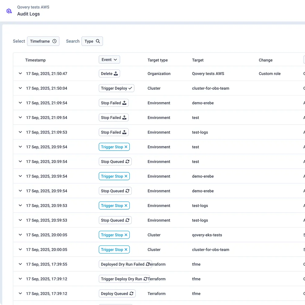
Task: Expand the 20:00:05 Trigger Stop cluster-for-obs-team row
Action: 20,249
